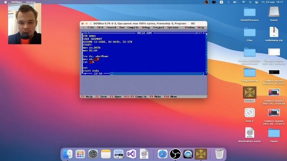Open Visual Studio from the Dock

click(131, 154)
